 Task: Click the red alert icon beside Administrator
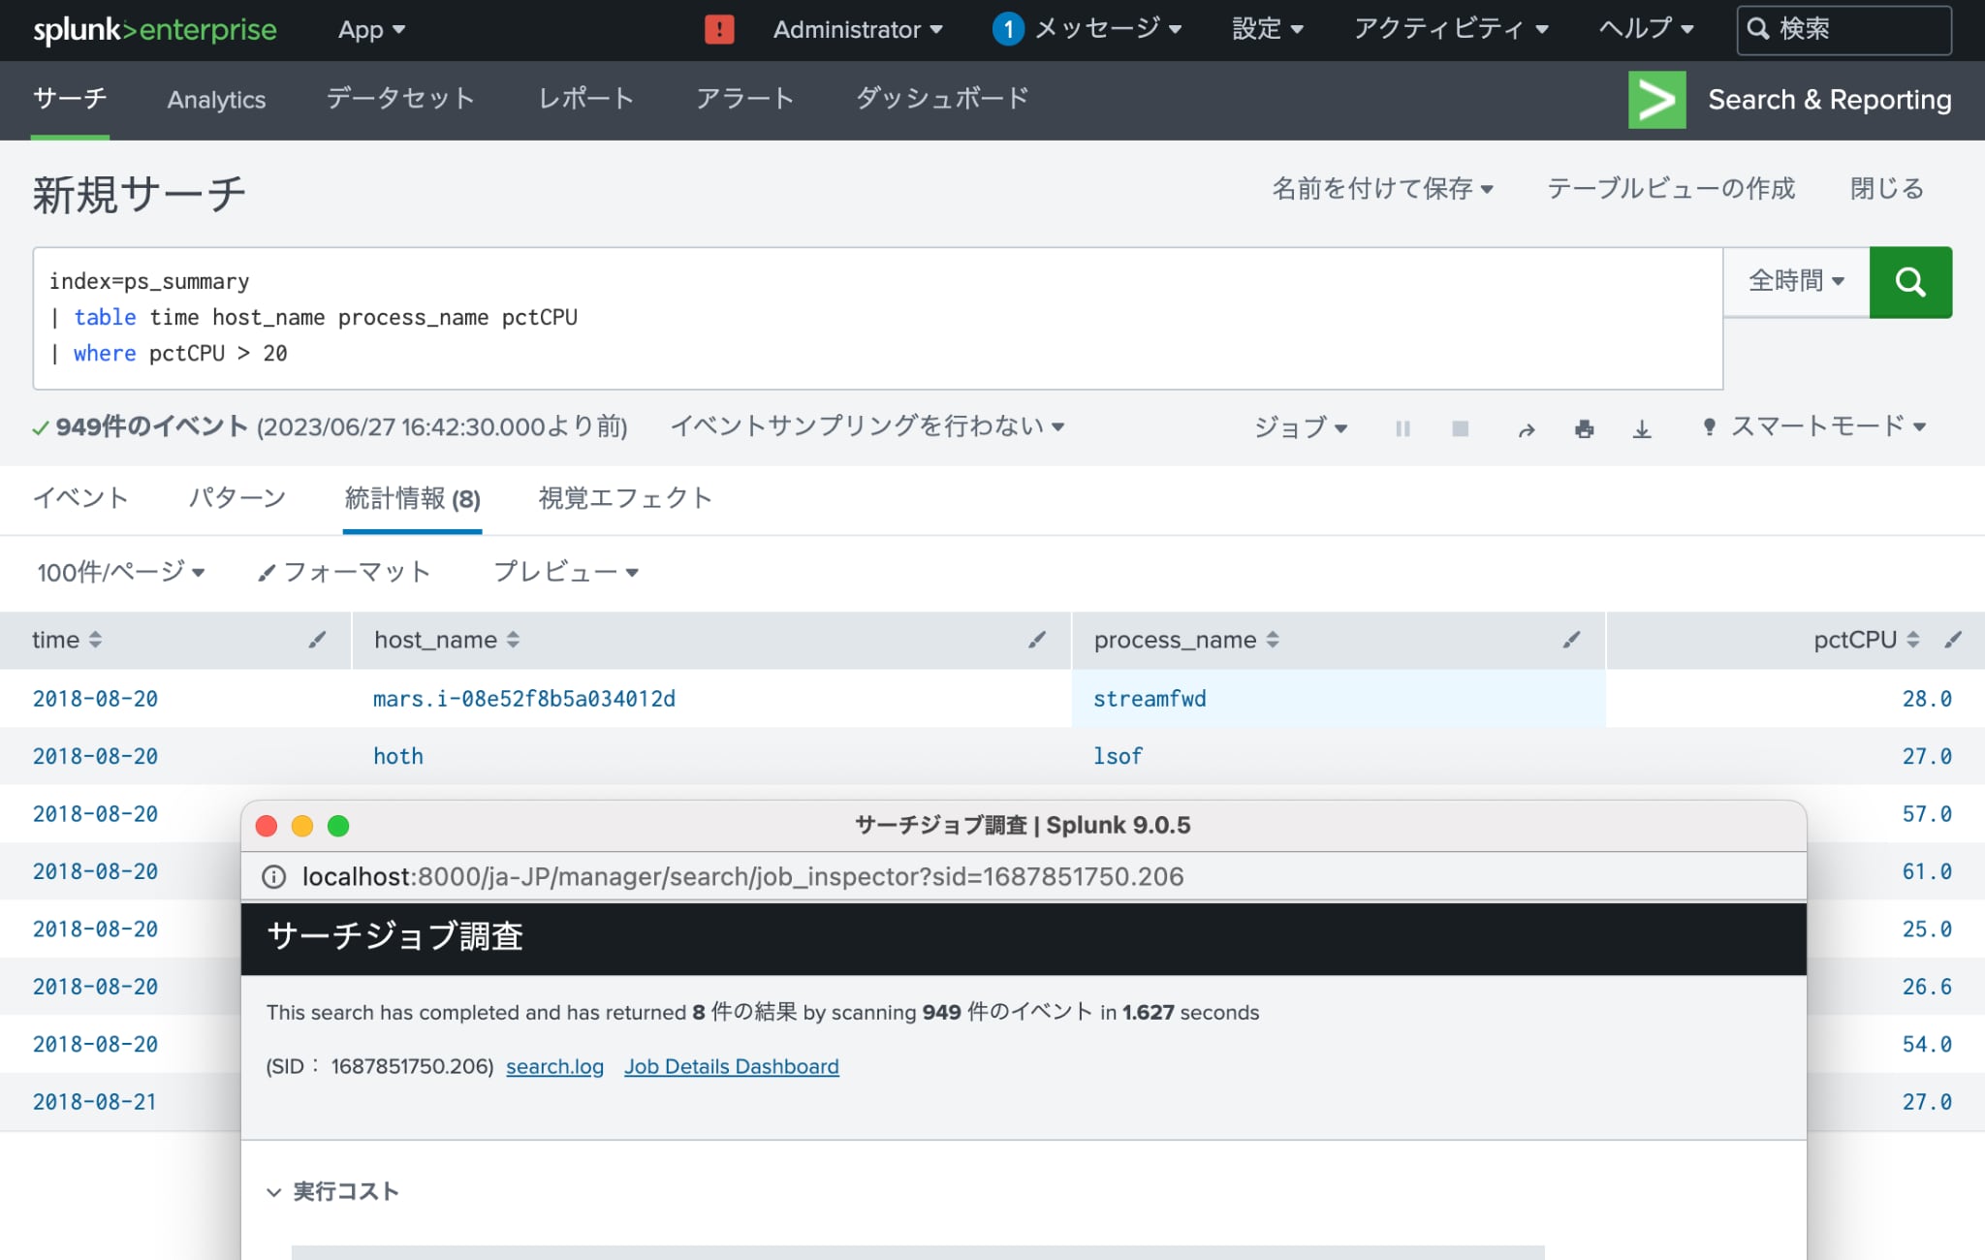[x=718, y=29]
